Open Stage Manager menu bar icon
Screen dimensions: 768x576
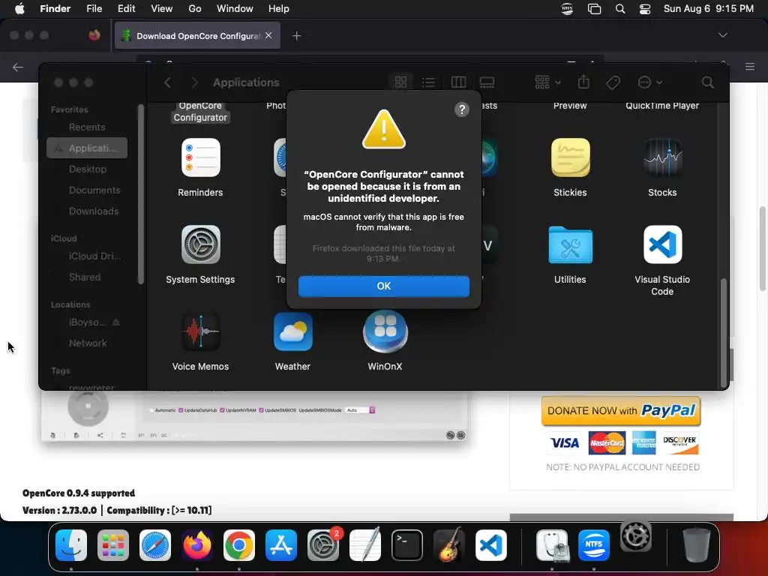[x=594, y=9]
